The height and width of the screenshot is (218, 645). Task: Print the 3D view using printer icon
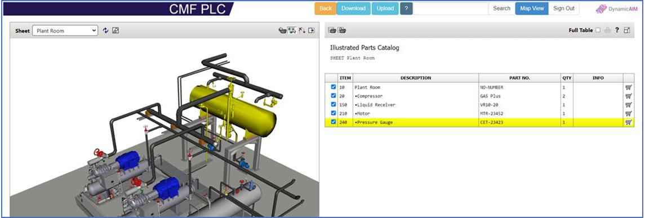tap(282, 30)
